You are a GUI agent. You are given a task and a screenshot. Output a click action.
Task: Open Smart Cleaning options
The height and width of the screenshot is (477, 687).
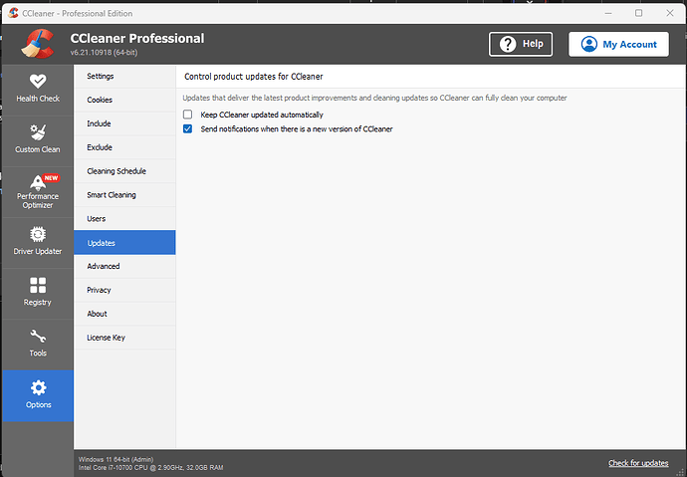click(112, 195)
